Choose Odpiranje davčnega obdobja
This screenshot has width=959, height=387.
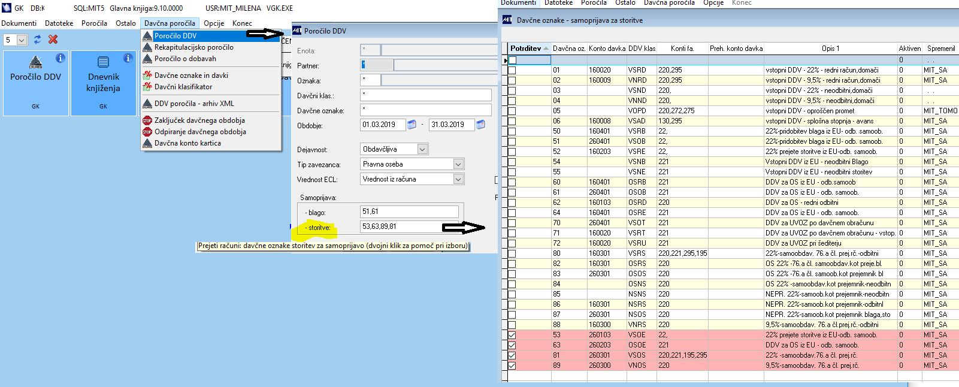[211, 132]
